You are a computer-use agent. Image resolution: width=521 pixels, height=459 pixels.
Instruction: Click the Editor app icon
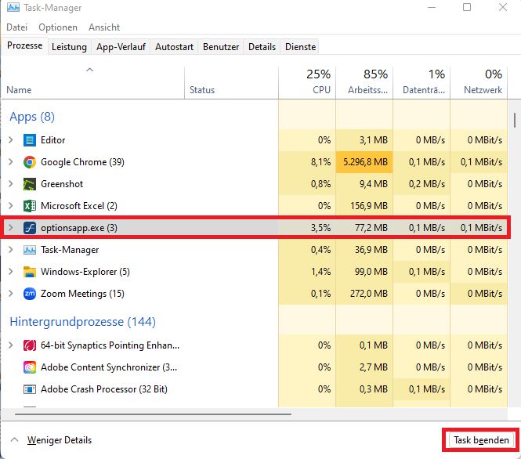tap(30, 140)
